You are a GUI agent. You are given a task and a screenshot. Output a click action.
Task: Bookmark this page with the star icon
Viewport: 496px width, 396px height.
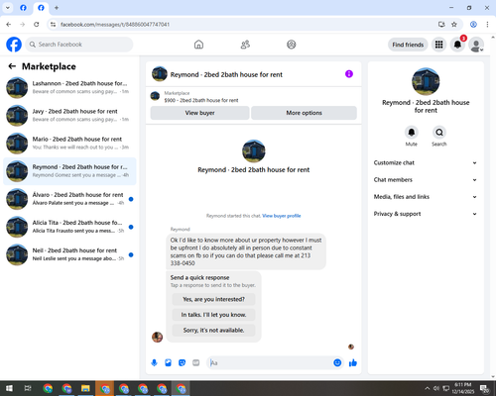click(454, 25)
